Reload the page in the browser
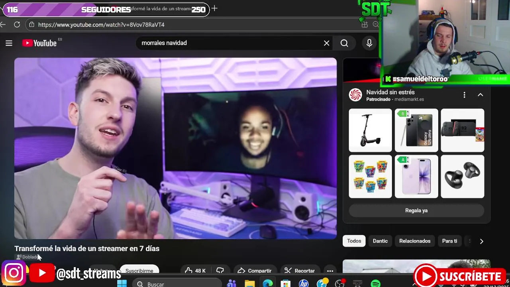The width and height of the screenshot is (510, 287). pyautogui.click(x=17, y=25)
